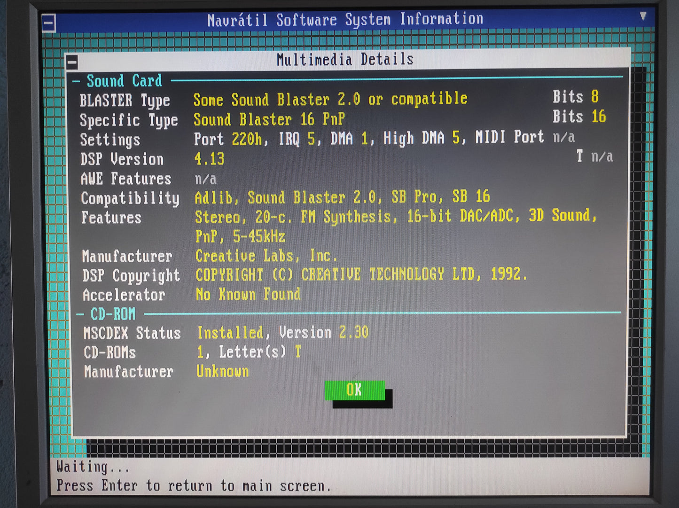
Task: Click the Navrátil Software System Information title
Action: tap(345, 20)
